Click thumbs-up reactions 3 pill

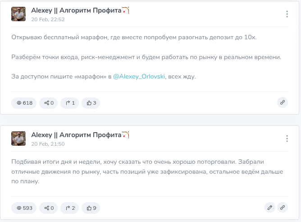pyautogui.click(x=91, y=103)
